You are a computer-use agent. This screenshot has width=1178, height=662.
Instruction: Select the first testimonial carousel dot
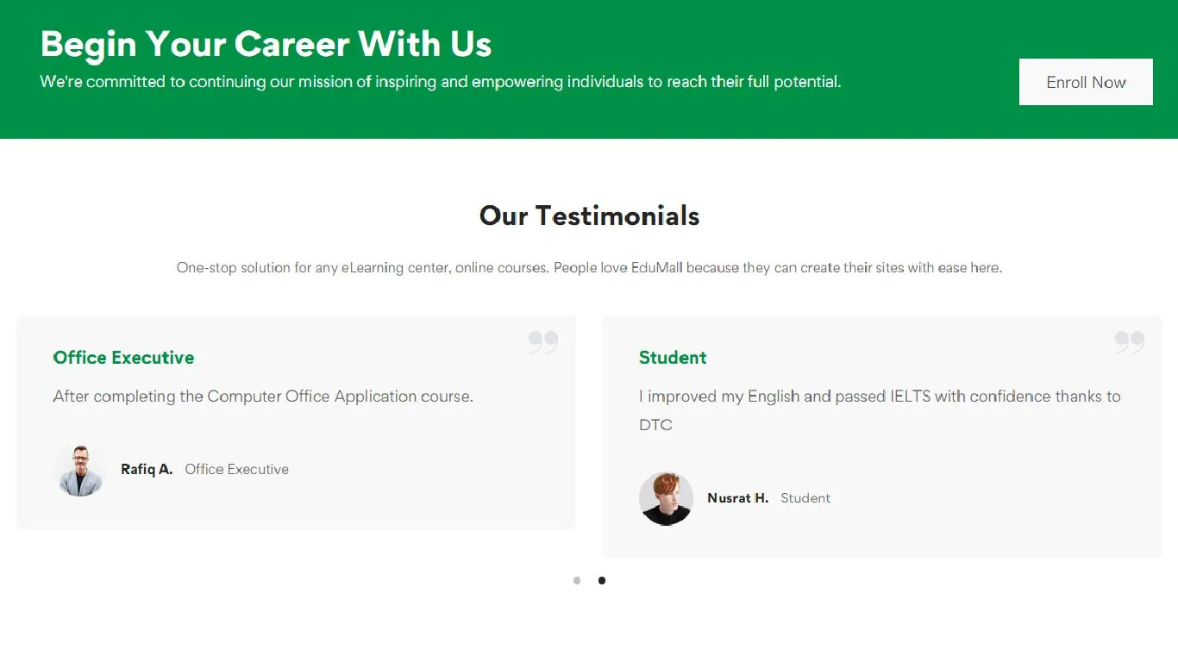tap(577, 581)
